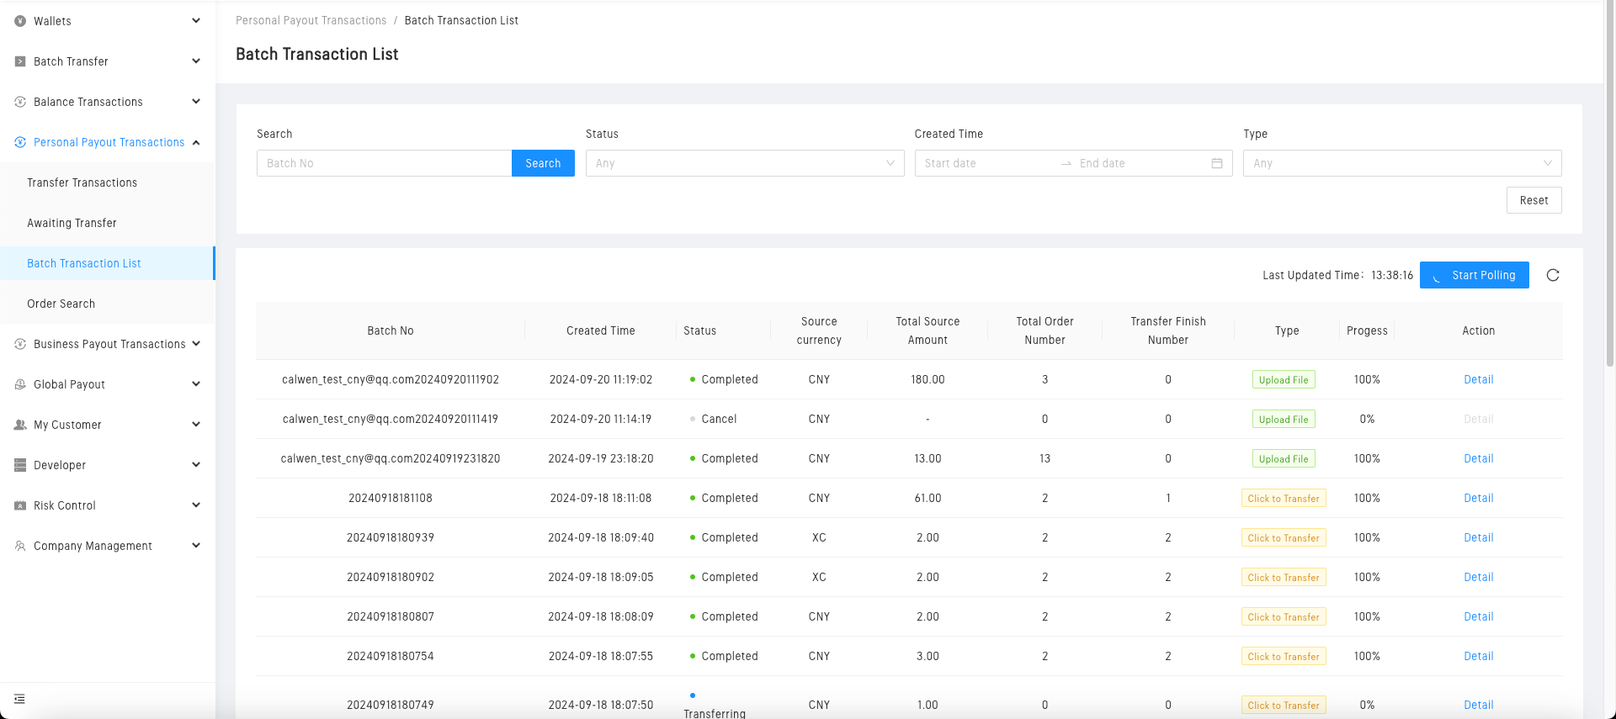Screen dimensions: 1616x719
Task: Click the Risk Control sidebar icon
Action: 20,505
